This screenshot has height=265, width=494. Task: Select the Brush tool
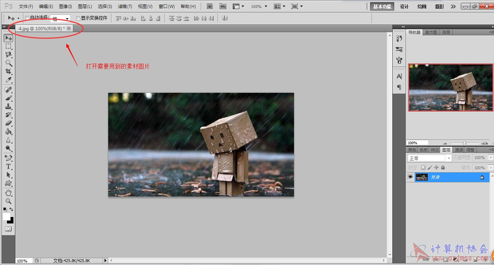[8, 98]
